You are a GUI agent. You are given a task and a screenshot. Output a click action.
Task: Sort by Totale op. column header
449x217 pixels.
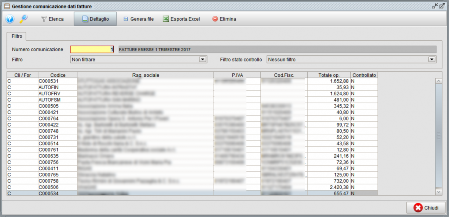click(328, 75)
